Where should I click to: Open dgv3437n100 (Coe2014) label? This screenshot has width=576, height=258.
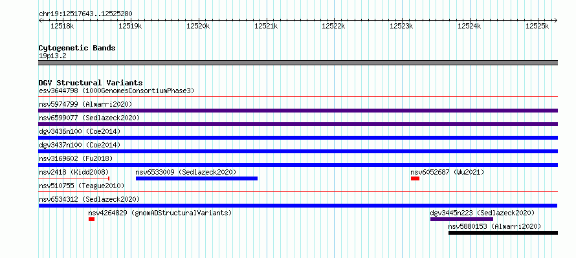80,145
